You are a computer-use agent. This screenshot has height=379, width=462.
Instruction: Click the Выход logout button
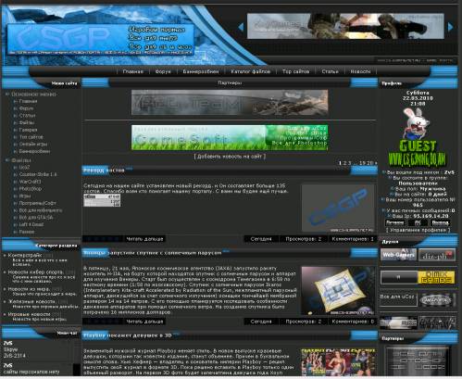440,222
